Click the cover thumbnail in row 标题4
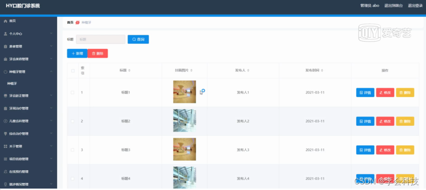Viewport: 426px width, 190px height. (184, 178)
